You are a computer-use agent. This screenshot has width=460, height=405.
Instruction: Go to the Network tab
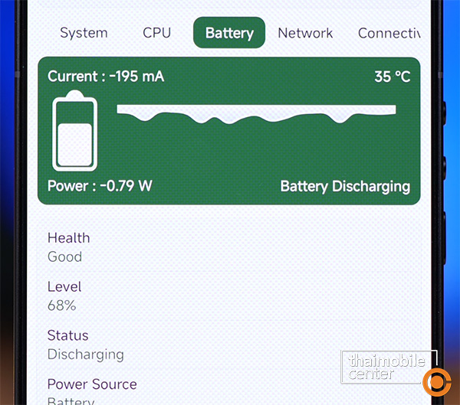(x=305, y=33)
